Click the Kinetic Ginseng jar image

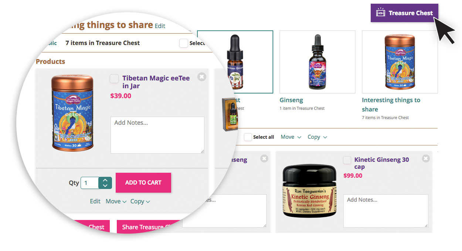click(x=310, y=191)
